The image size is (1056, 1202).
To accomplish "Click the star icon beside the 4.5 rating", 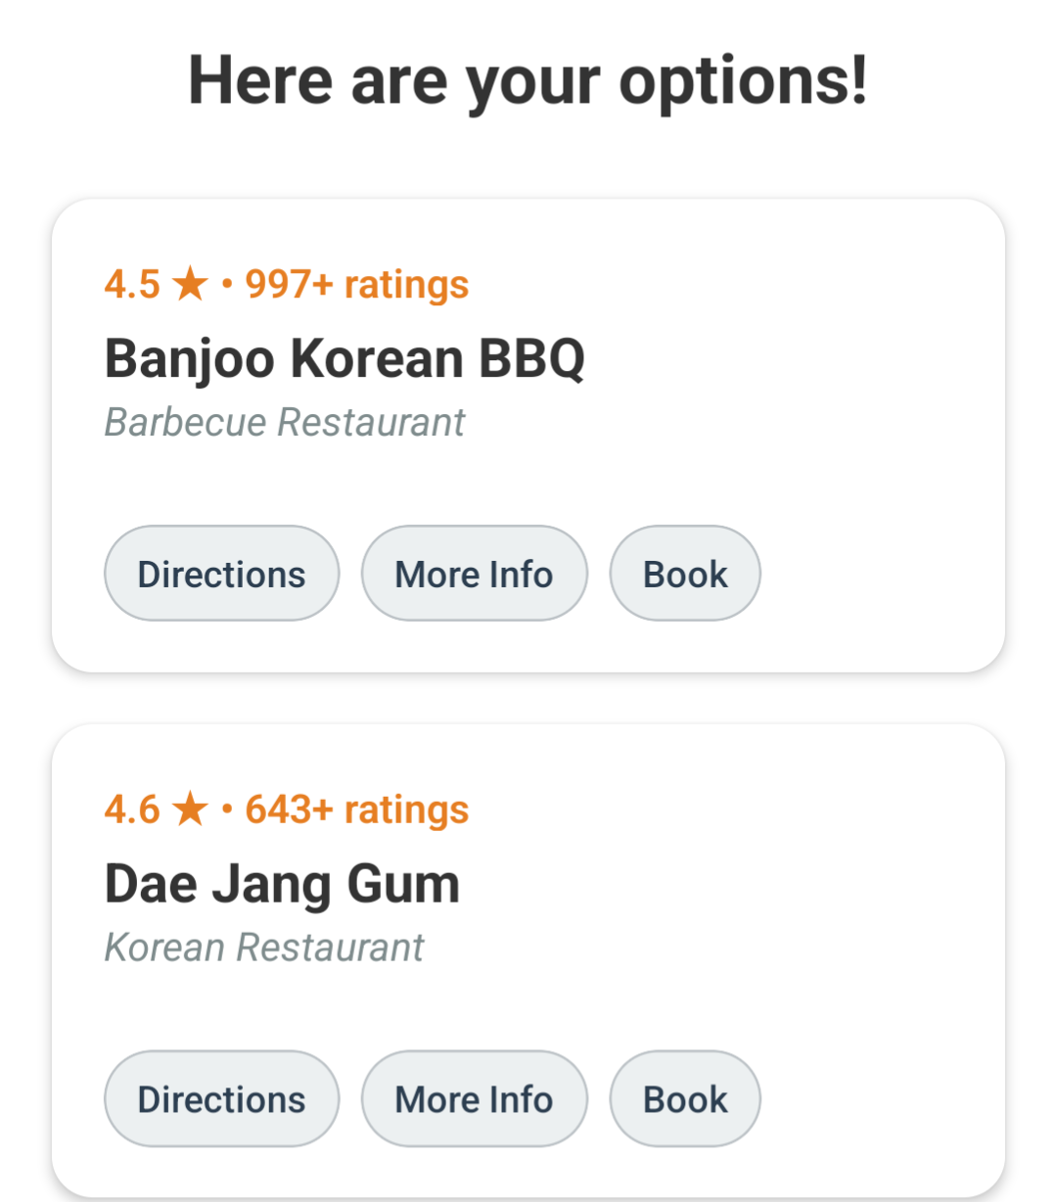I will (x=190, y=285).
